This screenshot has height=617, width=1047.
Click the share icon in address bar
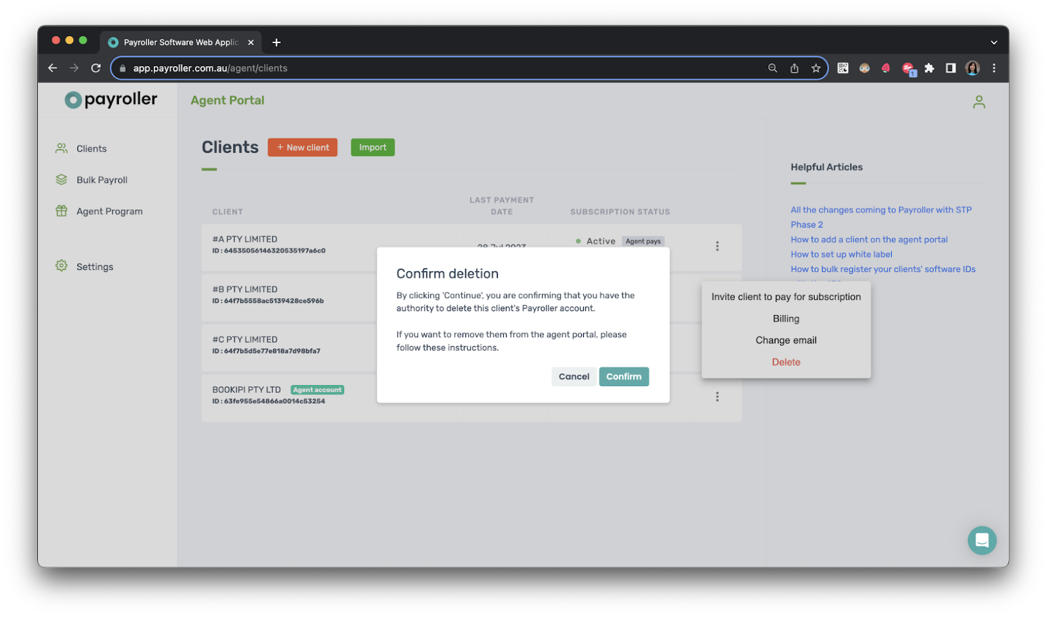(x=794, y=68)
